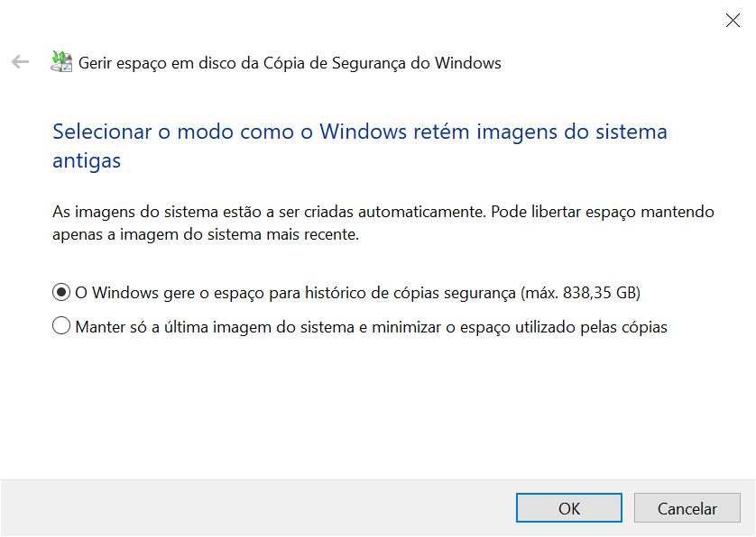The height and width of the screenshot is (537, 756).
Task: Select the radio button for Windows-managed backup space
Action: click(x=61, y=292)
